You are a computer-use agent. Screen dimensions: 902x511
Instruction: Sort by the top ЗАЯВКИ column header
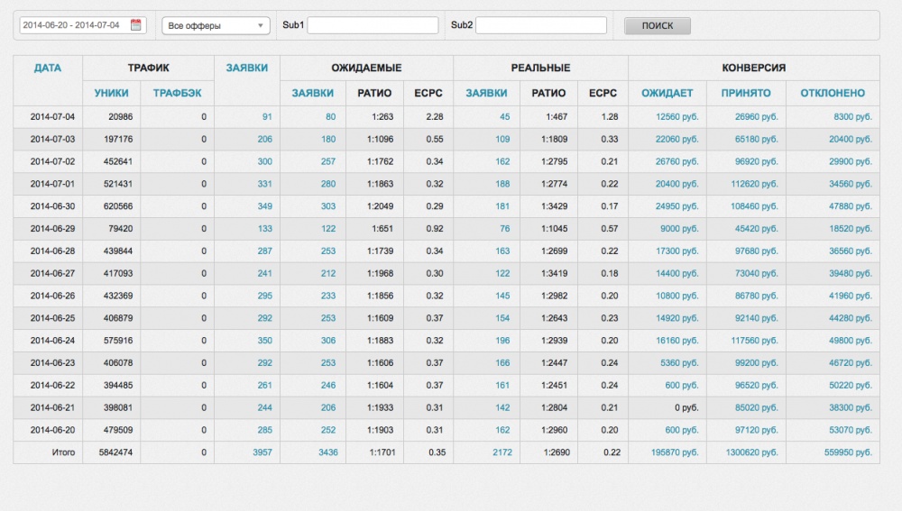pyautogui.click(x=247, y=68)
